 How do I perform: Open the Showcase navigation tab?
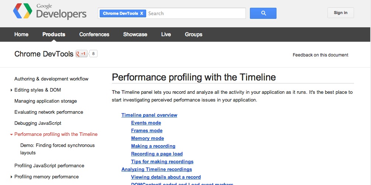pos(135,34)
